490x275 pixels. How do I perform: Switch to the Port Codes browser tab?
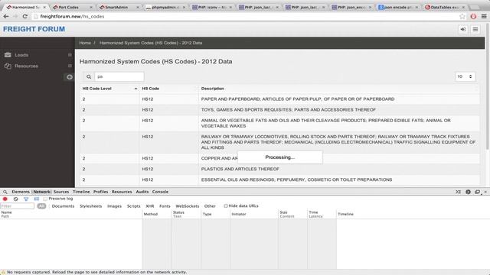pyautogui.click(x=73, y=7)
